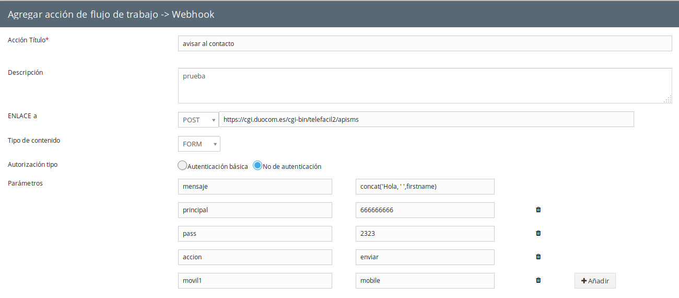Remove the 'accion' parameter with trash icon

[x=538, y=257]
